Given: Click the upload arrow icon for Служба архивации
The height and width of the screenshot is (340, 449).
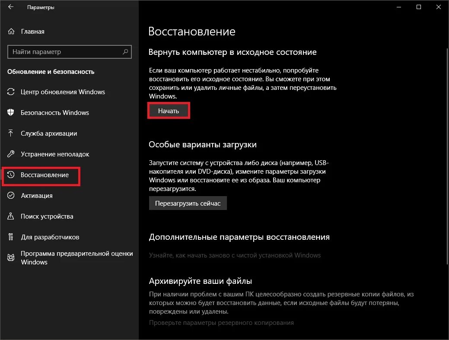Looking at the screenshot, I should tap(11, 133).
